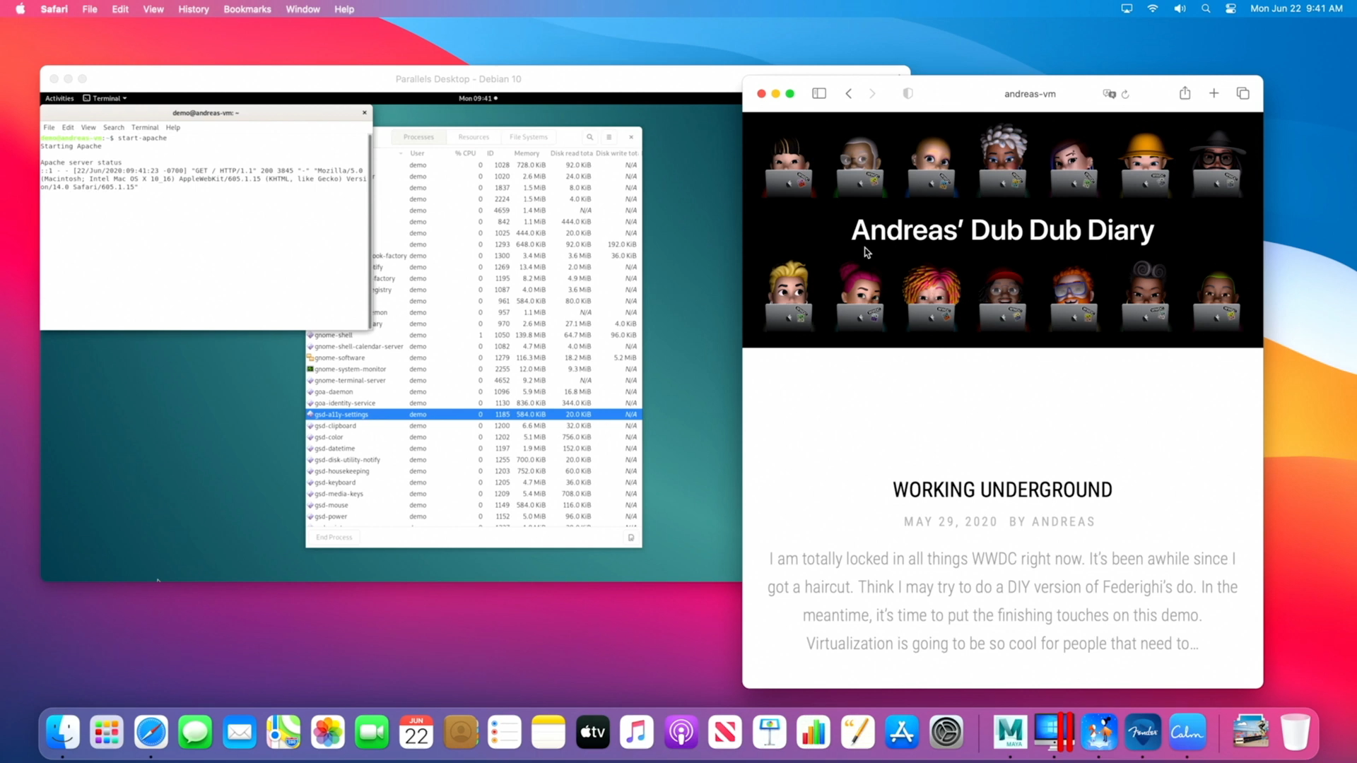Viewport: 1357px width, 763px height.
Task: Open the Working Underground post
Action: tap(1001, 490)
